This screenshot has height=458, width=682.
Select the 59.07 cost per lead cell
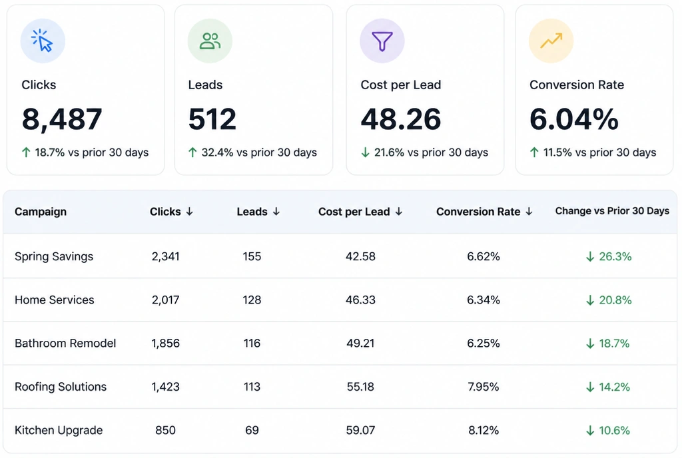(360, 430)
